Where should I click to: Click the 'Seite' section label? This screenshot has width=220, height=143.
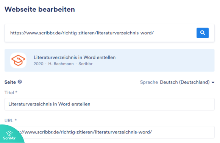(x=10, y=82)
